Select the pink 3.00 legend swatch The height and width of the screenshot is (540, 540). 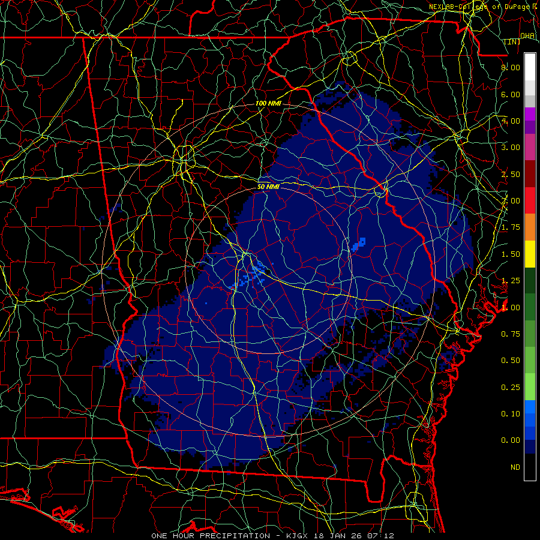[530, 147]
